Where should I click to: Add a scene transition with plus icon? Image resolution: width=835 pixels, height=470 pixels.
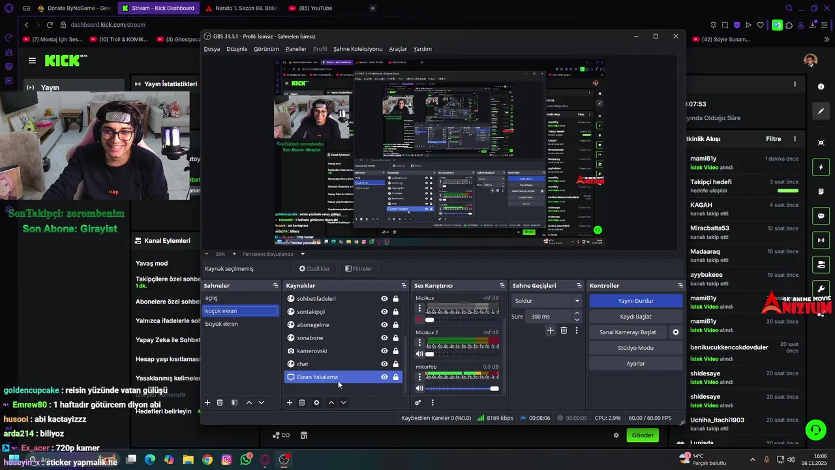point(550,331)
